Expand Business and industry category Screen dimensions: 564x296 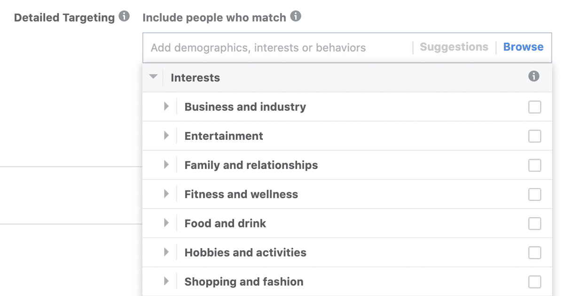[166, 106]
